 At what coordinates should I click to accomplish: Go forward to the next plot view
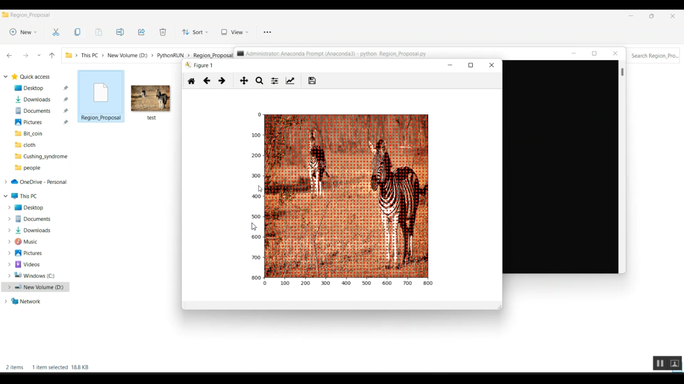tap(222, 81)
